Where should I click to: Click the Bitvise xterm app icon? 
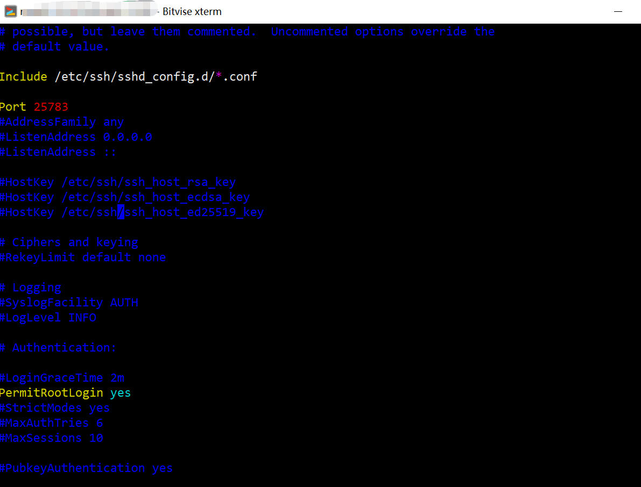point(11,11)
